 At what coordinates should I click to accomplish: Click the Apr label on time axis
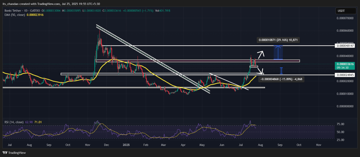point(183,145)
